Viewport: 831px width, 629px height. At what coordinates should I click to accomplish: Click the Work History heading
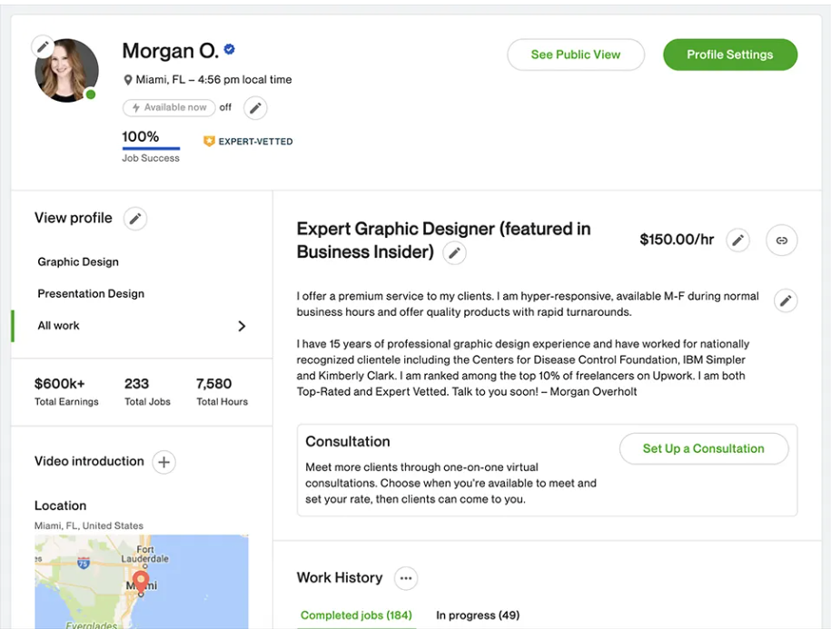[340, 577]
